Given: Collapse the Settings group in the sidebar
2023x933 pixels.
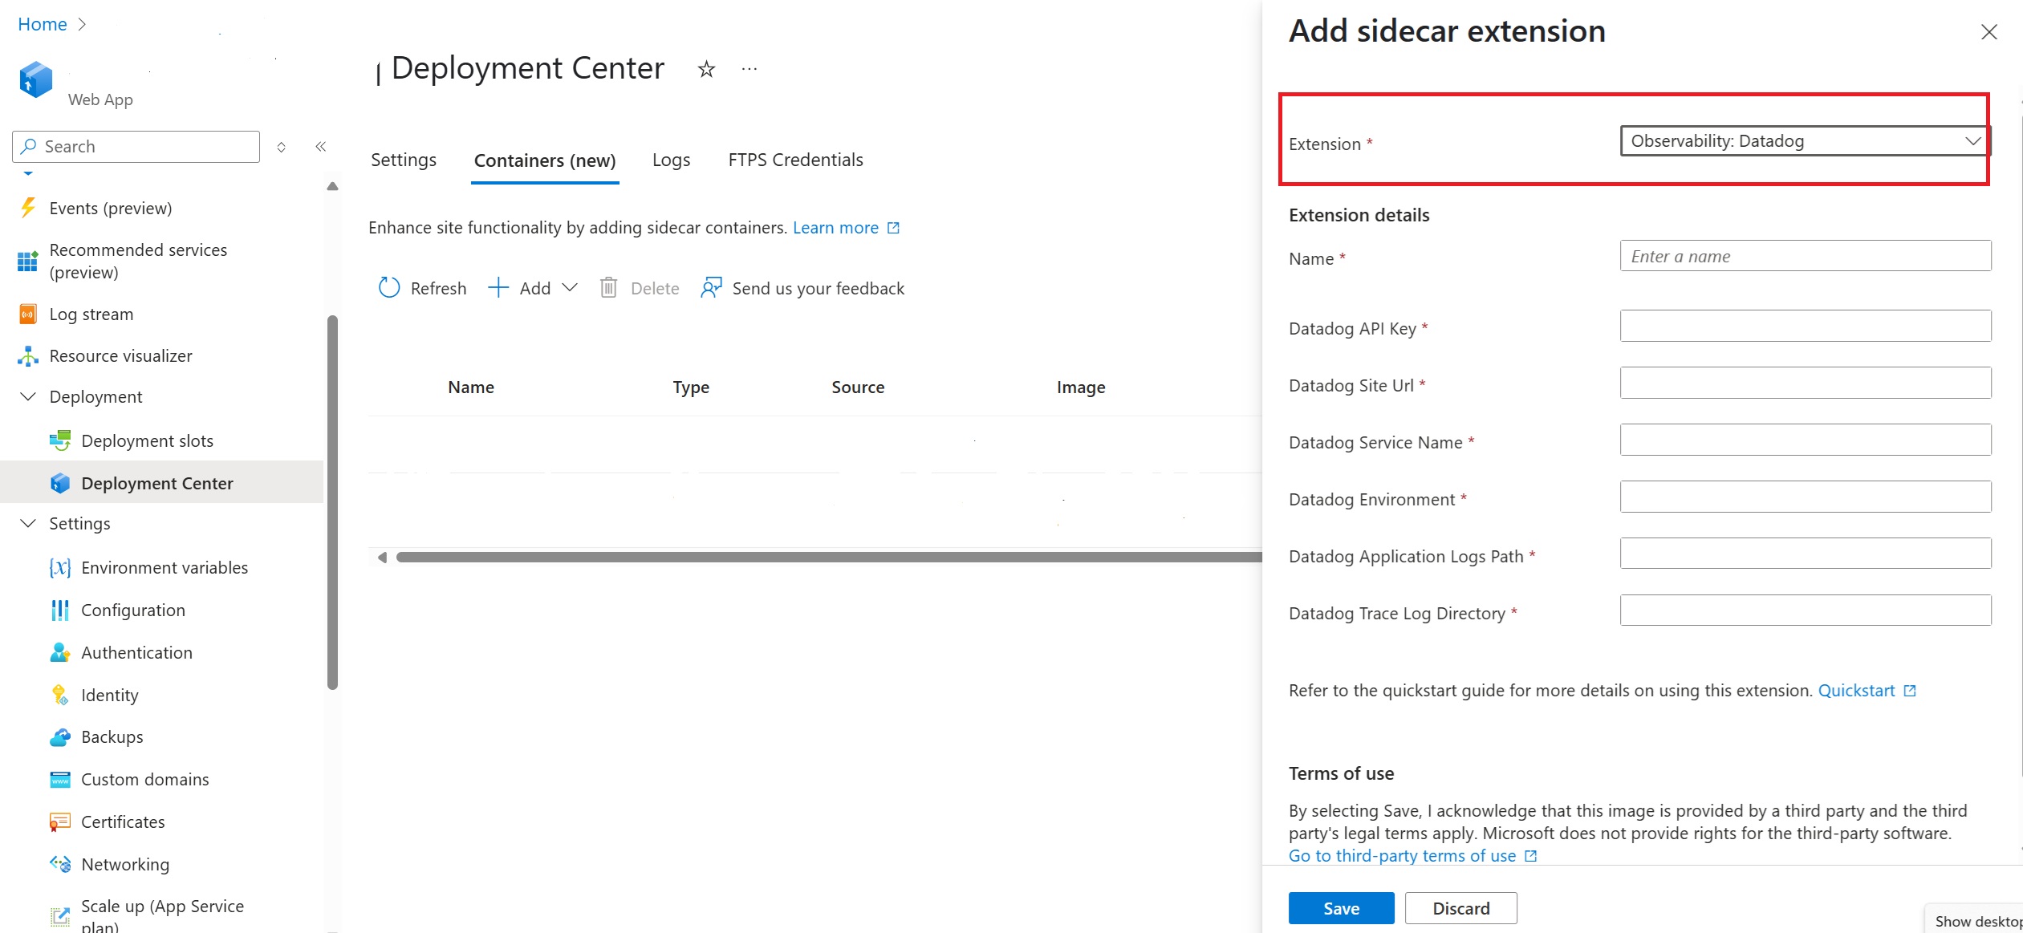Looking at the screenshot, I should pyautogui.click(x=28, y=524).
